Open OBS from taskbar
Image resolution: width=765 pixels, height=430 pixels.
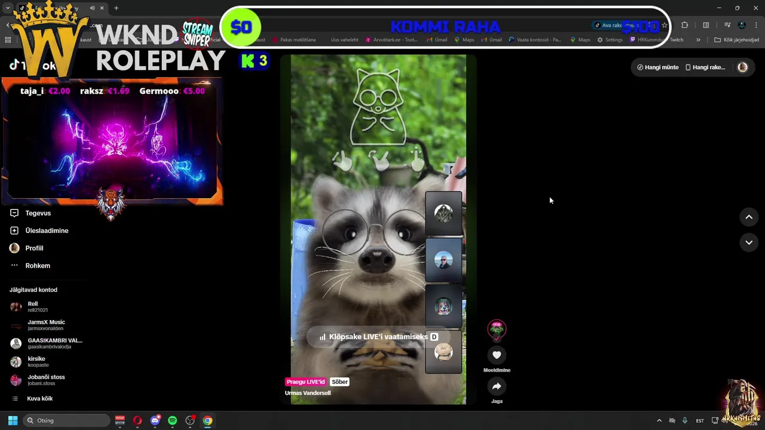190,420
